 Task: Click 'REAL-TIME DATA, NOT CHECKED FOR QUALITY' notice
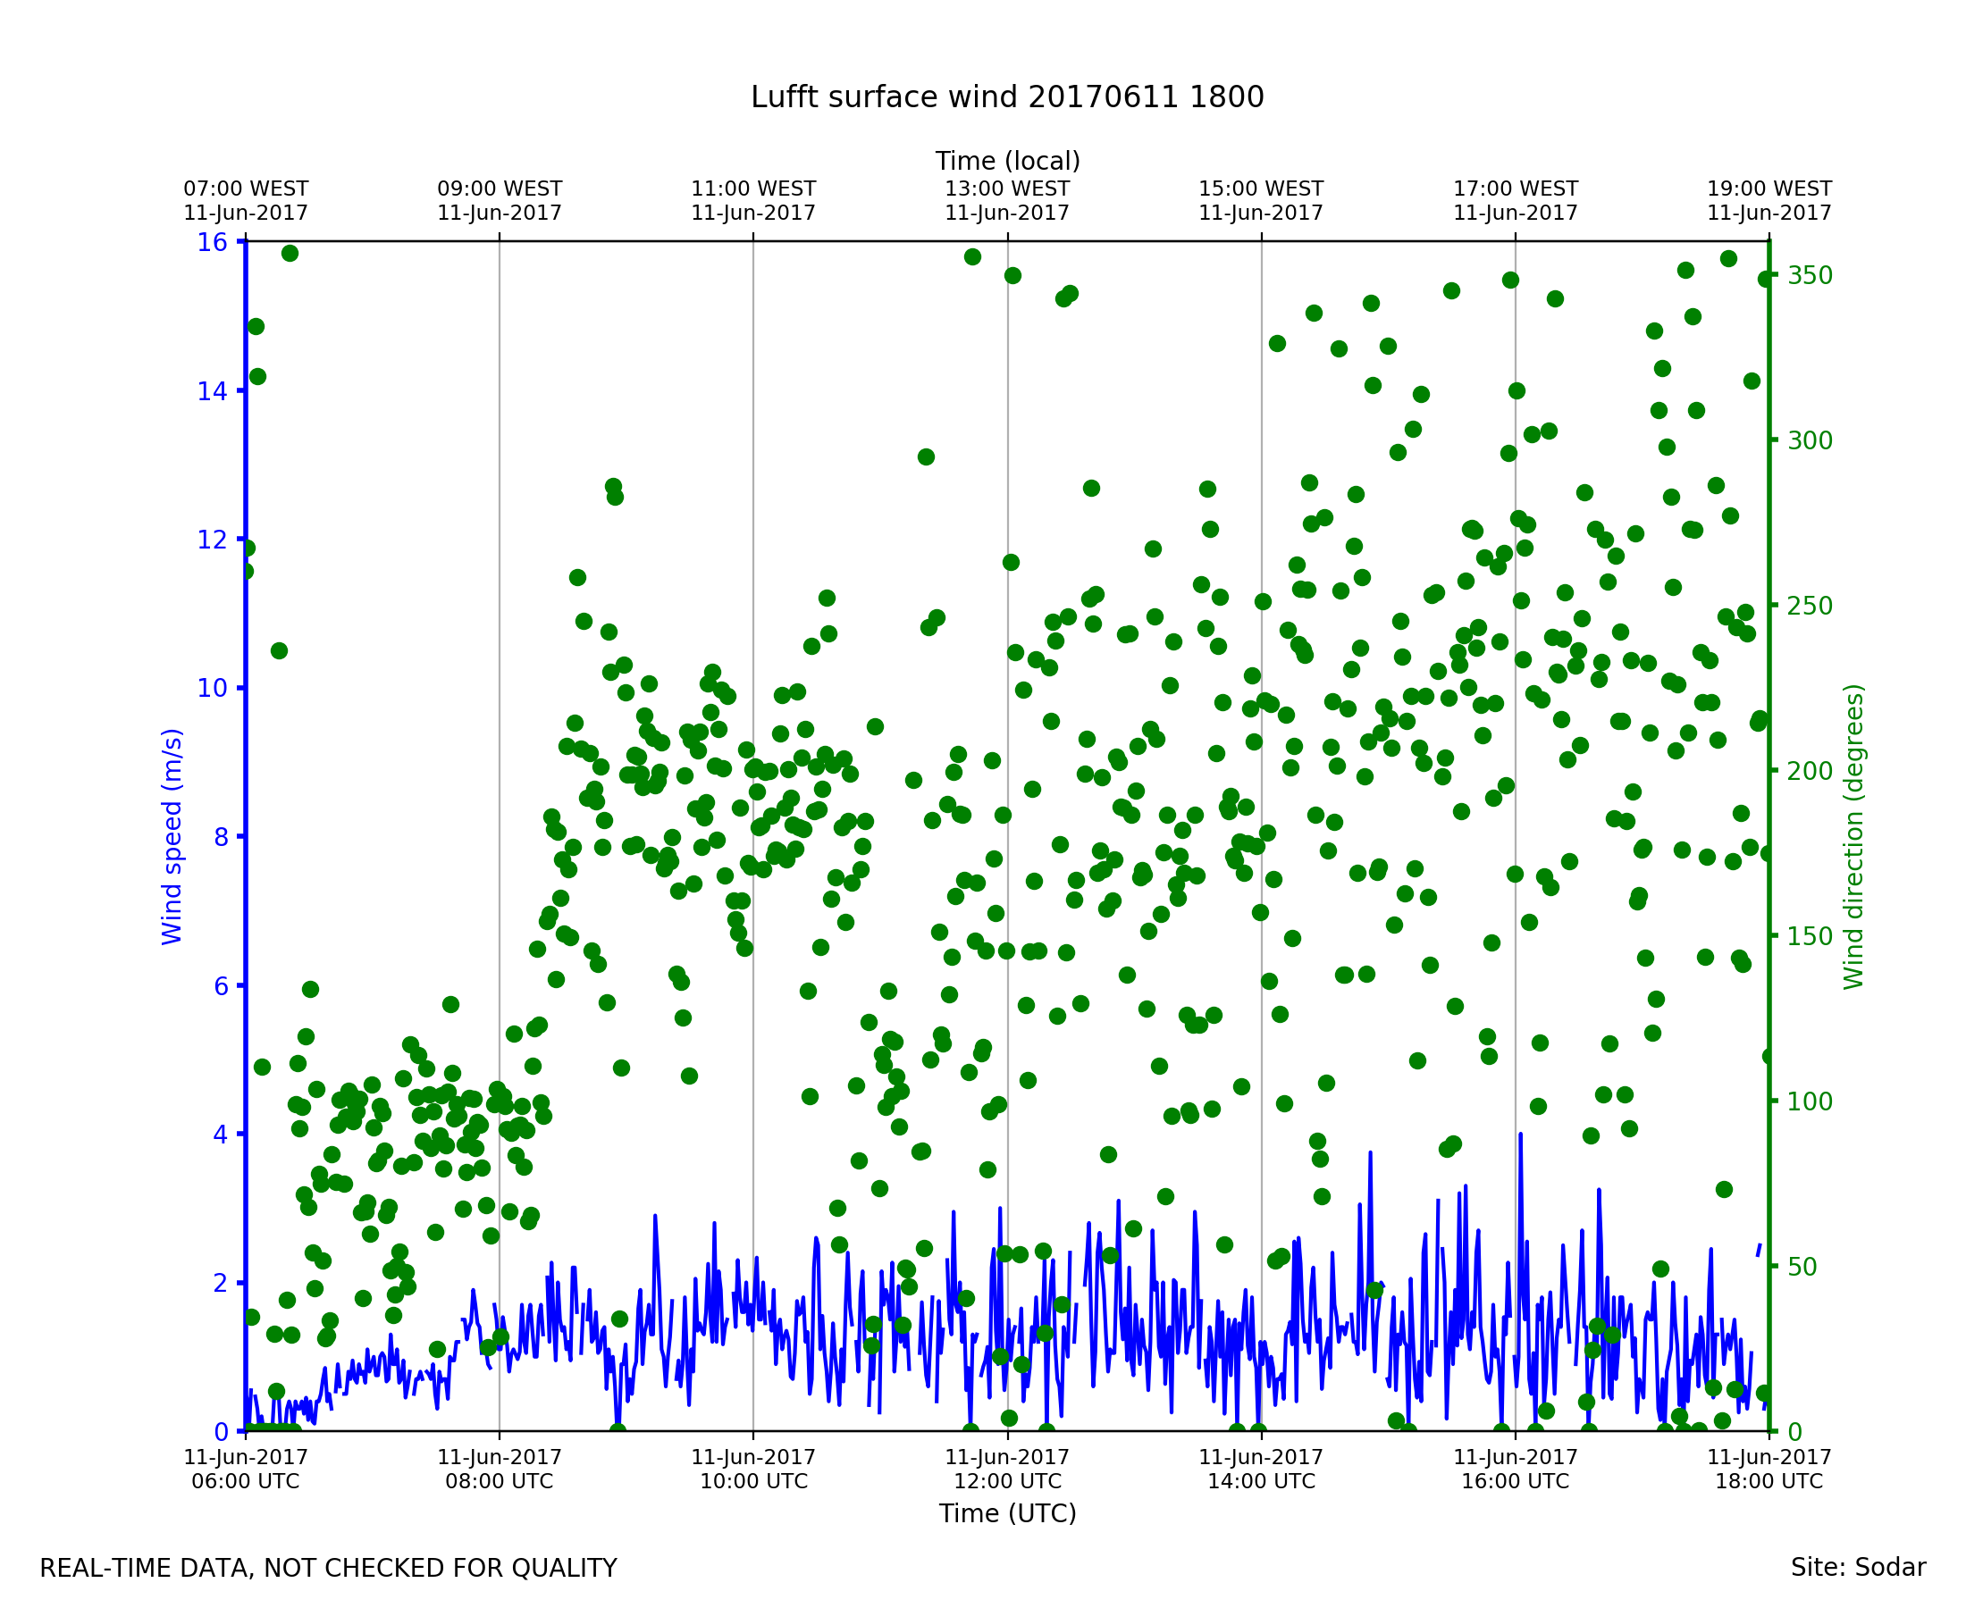tap(328, 1568)
